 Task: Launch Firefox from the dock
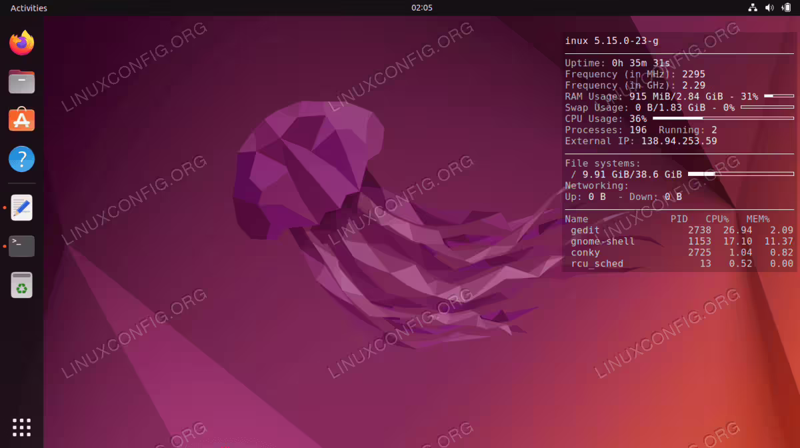coord(21,43)
